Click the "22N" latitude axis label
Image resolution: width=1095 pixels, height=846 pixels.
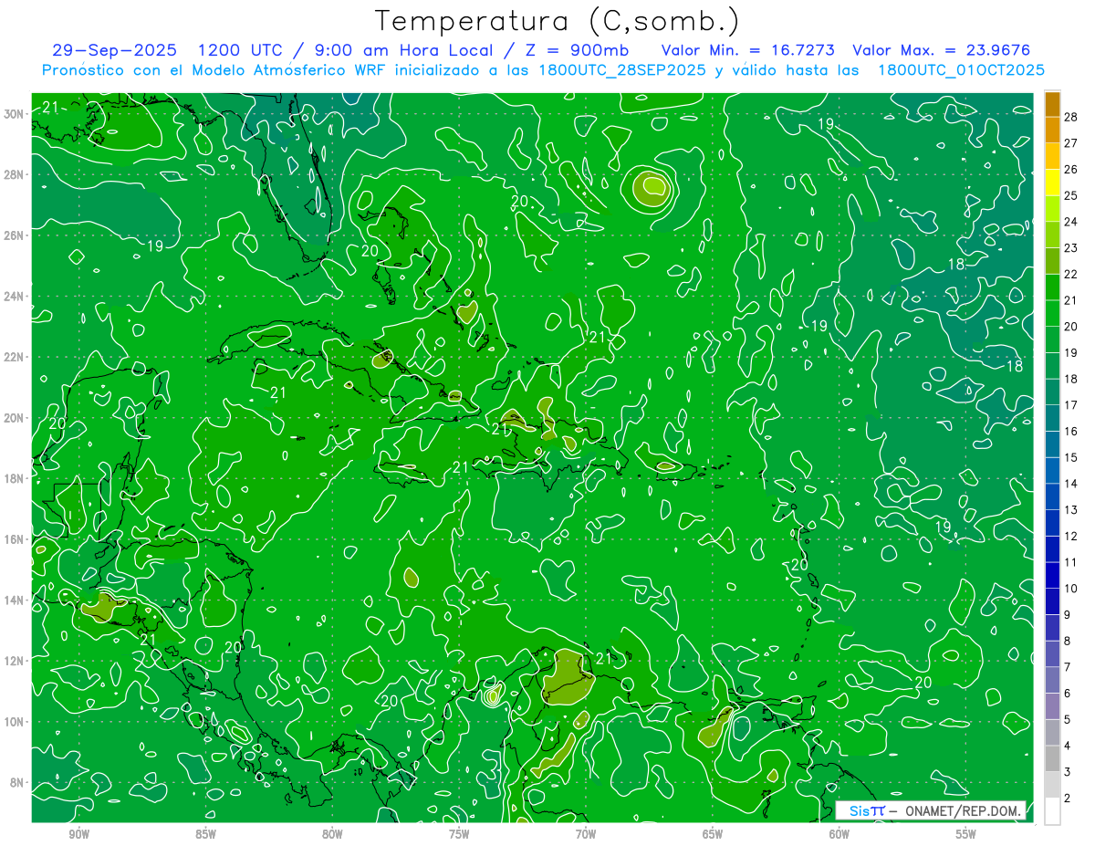pos(15,357)
